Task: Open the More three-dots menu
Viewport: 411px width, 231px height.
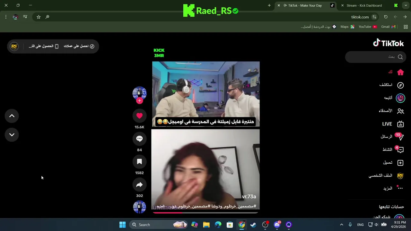Action: coord(393,188)
